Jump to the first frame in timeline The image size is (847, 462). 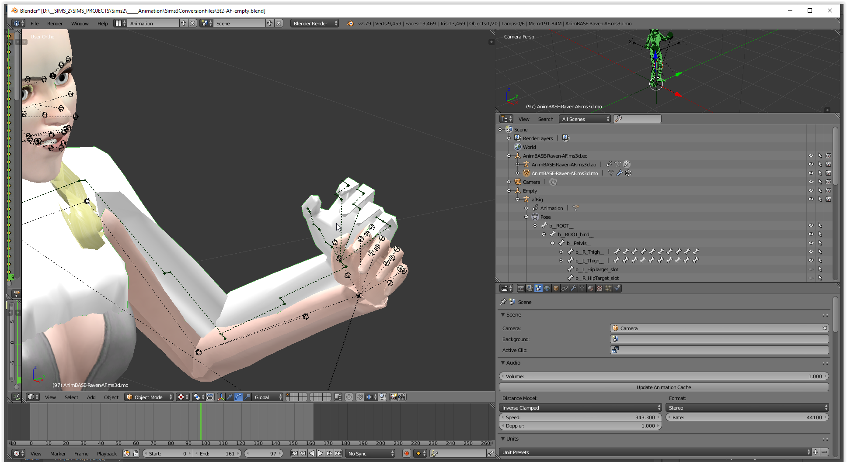click(294, 454)
